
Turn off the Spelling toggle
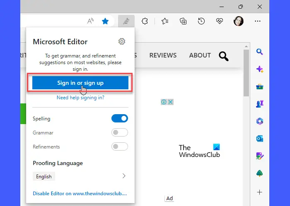pos(120,118)
